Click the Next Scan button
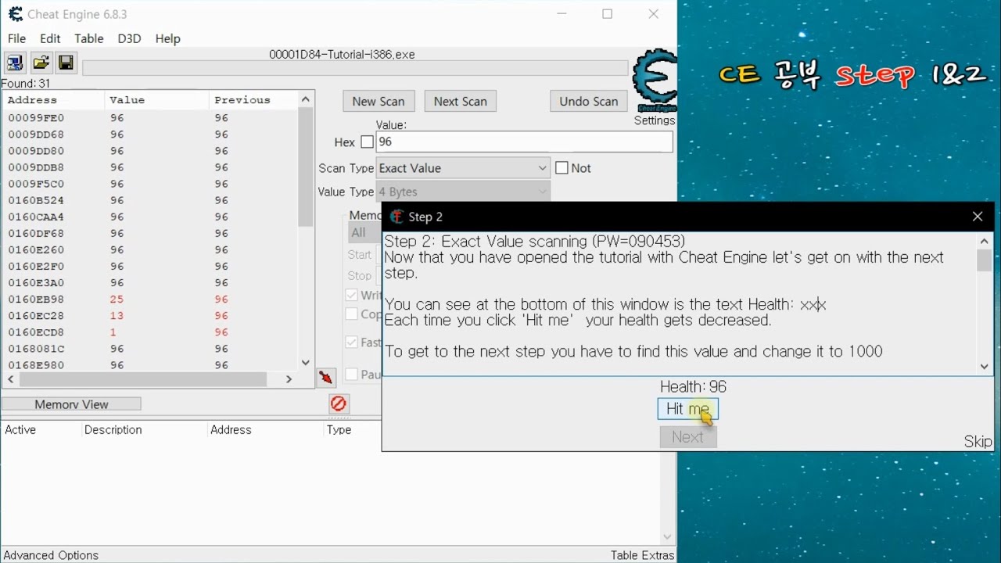The image size is (1001, 563). click(461, 101)
